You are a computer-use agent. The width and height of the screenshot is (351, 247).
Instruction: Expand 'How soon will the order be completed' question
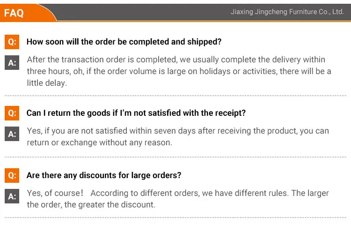pos(124,42)
